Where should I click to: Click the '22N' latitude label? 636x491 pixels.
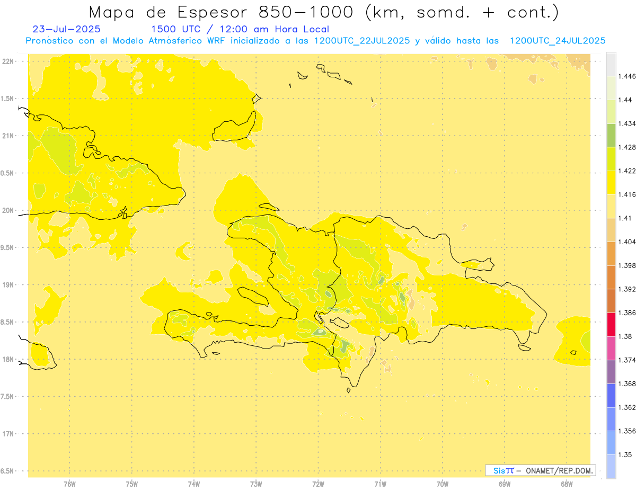8,61
